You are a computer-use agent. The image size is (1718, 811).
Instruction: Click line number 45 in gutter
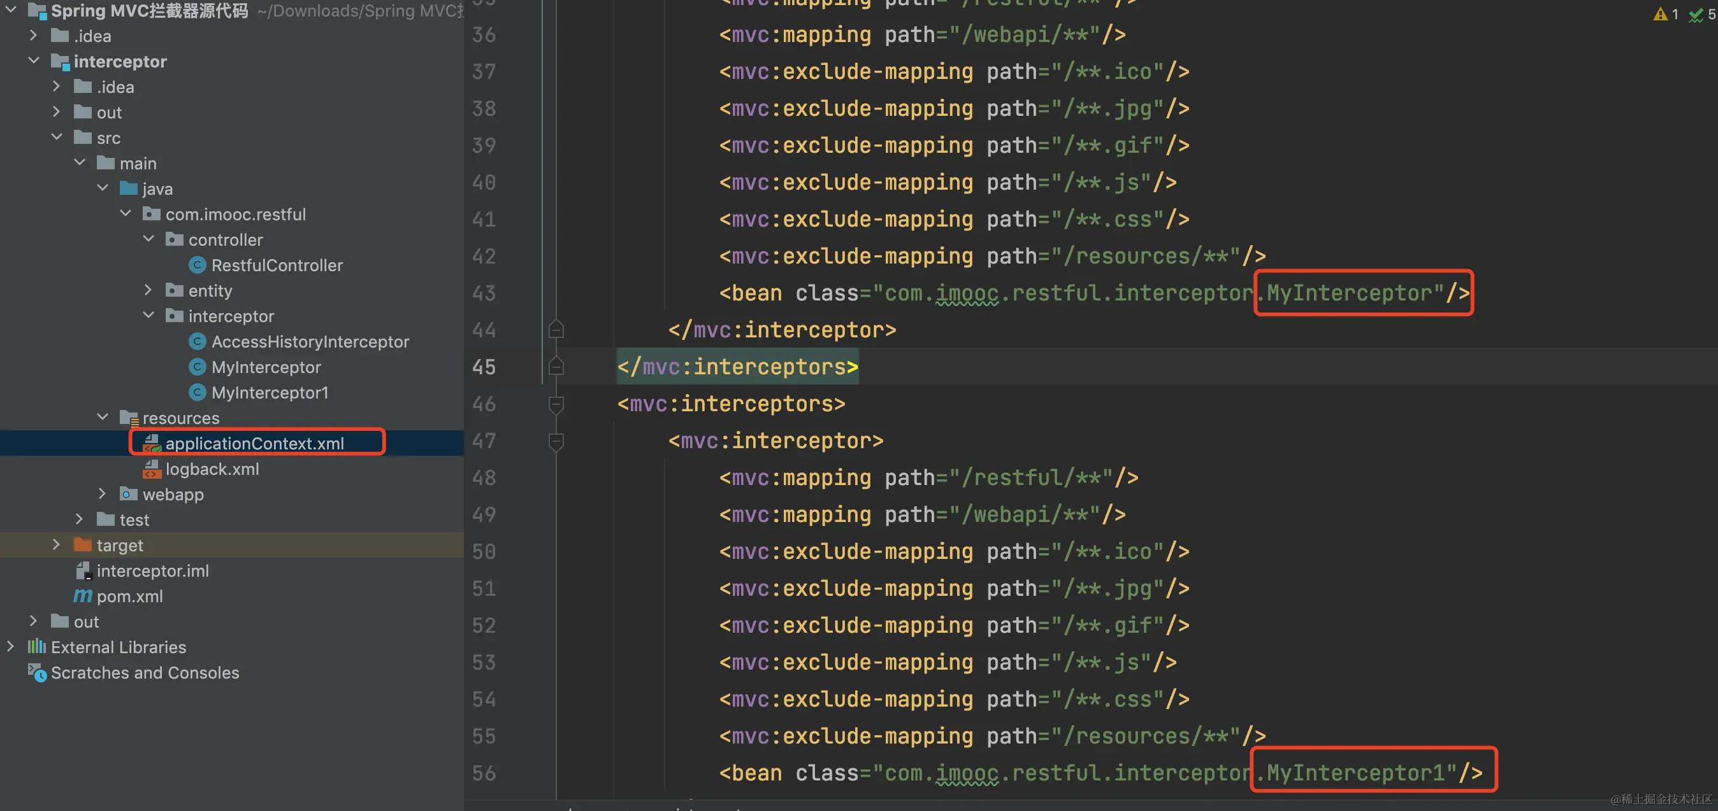[484, 367]
